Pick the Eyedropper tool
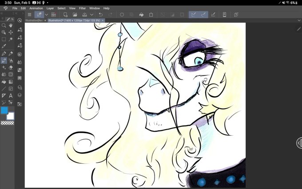The image size is (302, 189). 4,46
